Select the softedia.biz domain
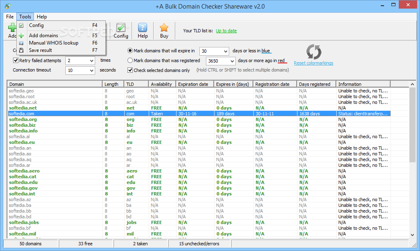Image resolution: width=420 pixels, height=251 pixels. point(22,125)
